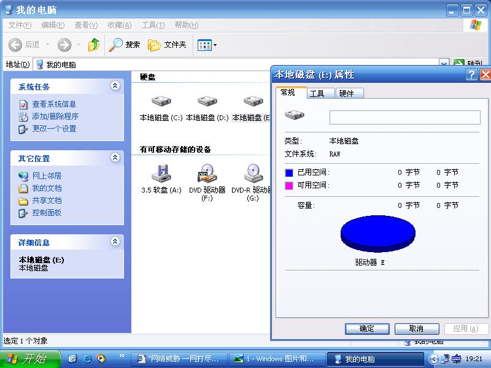491x368 pixels.
Task: Select the 本地磁盘 (E:) drive icon
Action: coord(253,101)
